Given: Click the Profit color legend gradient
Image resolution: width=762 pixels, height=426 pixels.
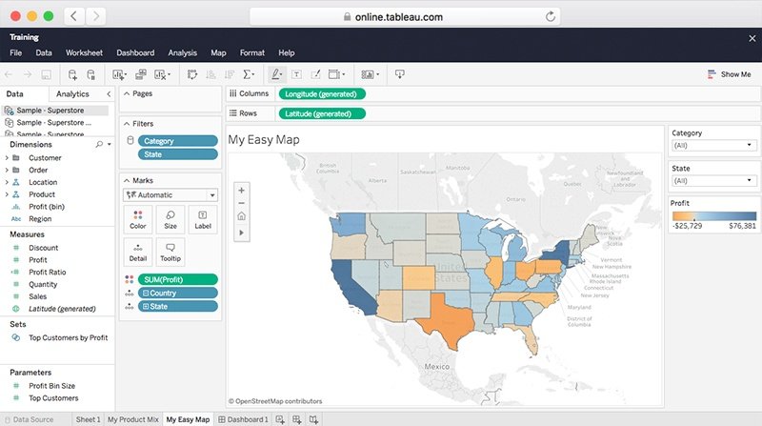Looking at the screenshot, I should [712, 216].
